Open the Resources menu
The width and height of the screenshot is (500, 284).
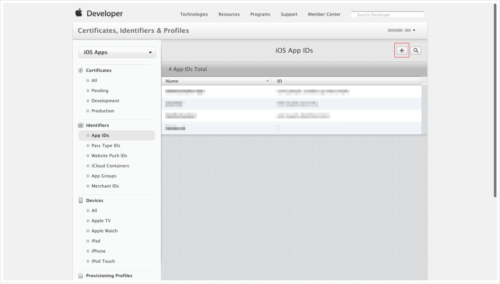coord(229,14)
